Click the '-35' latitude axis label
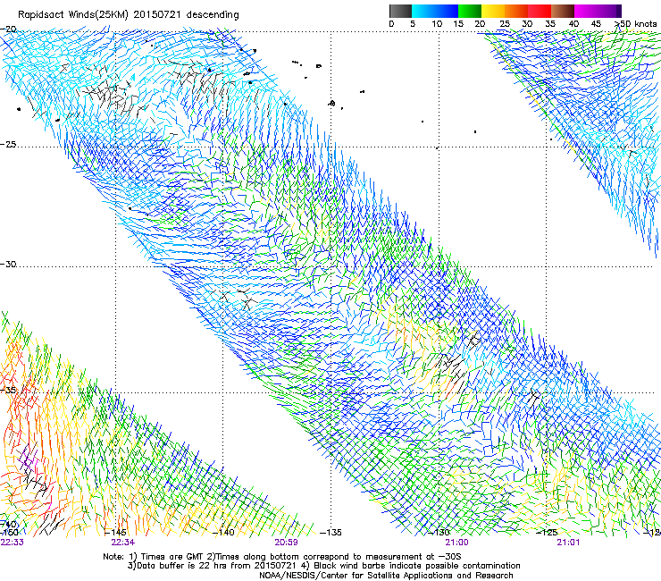The image size is (661, 581). [x=8, y=390]
